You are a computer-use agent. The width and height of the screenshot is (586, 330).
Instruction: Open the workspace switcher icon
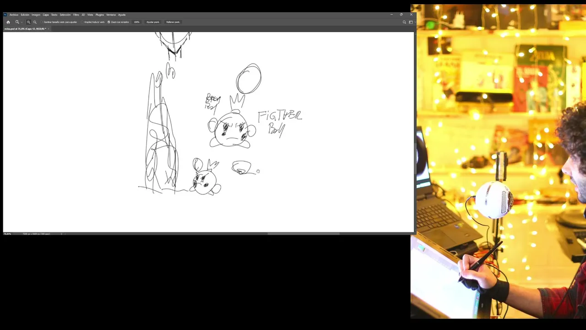pos(411,22)
